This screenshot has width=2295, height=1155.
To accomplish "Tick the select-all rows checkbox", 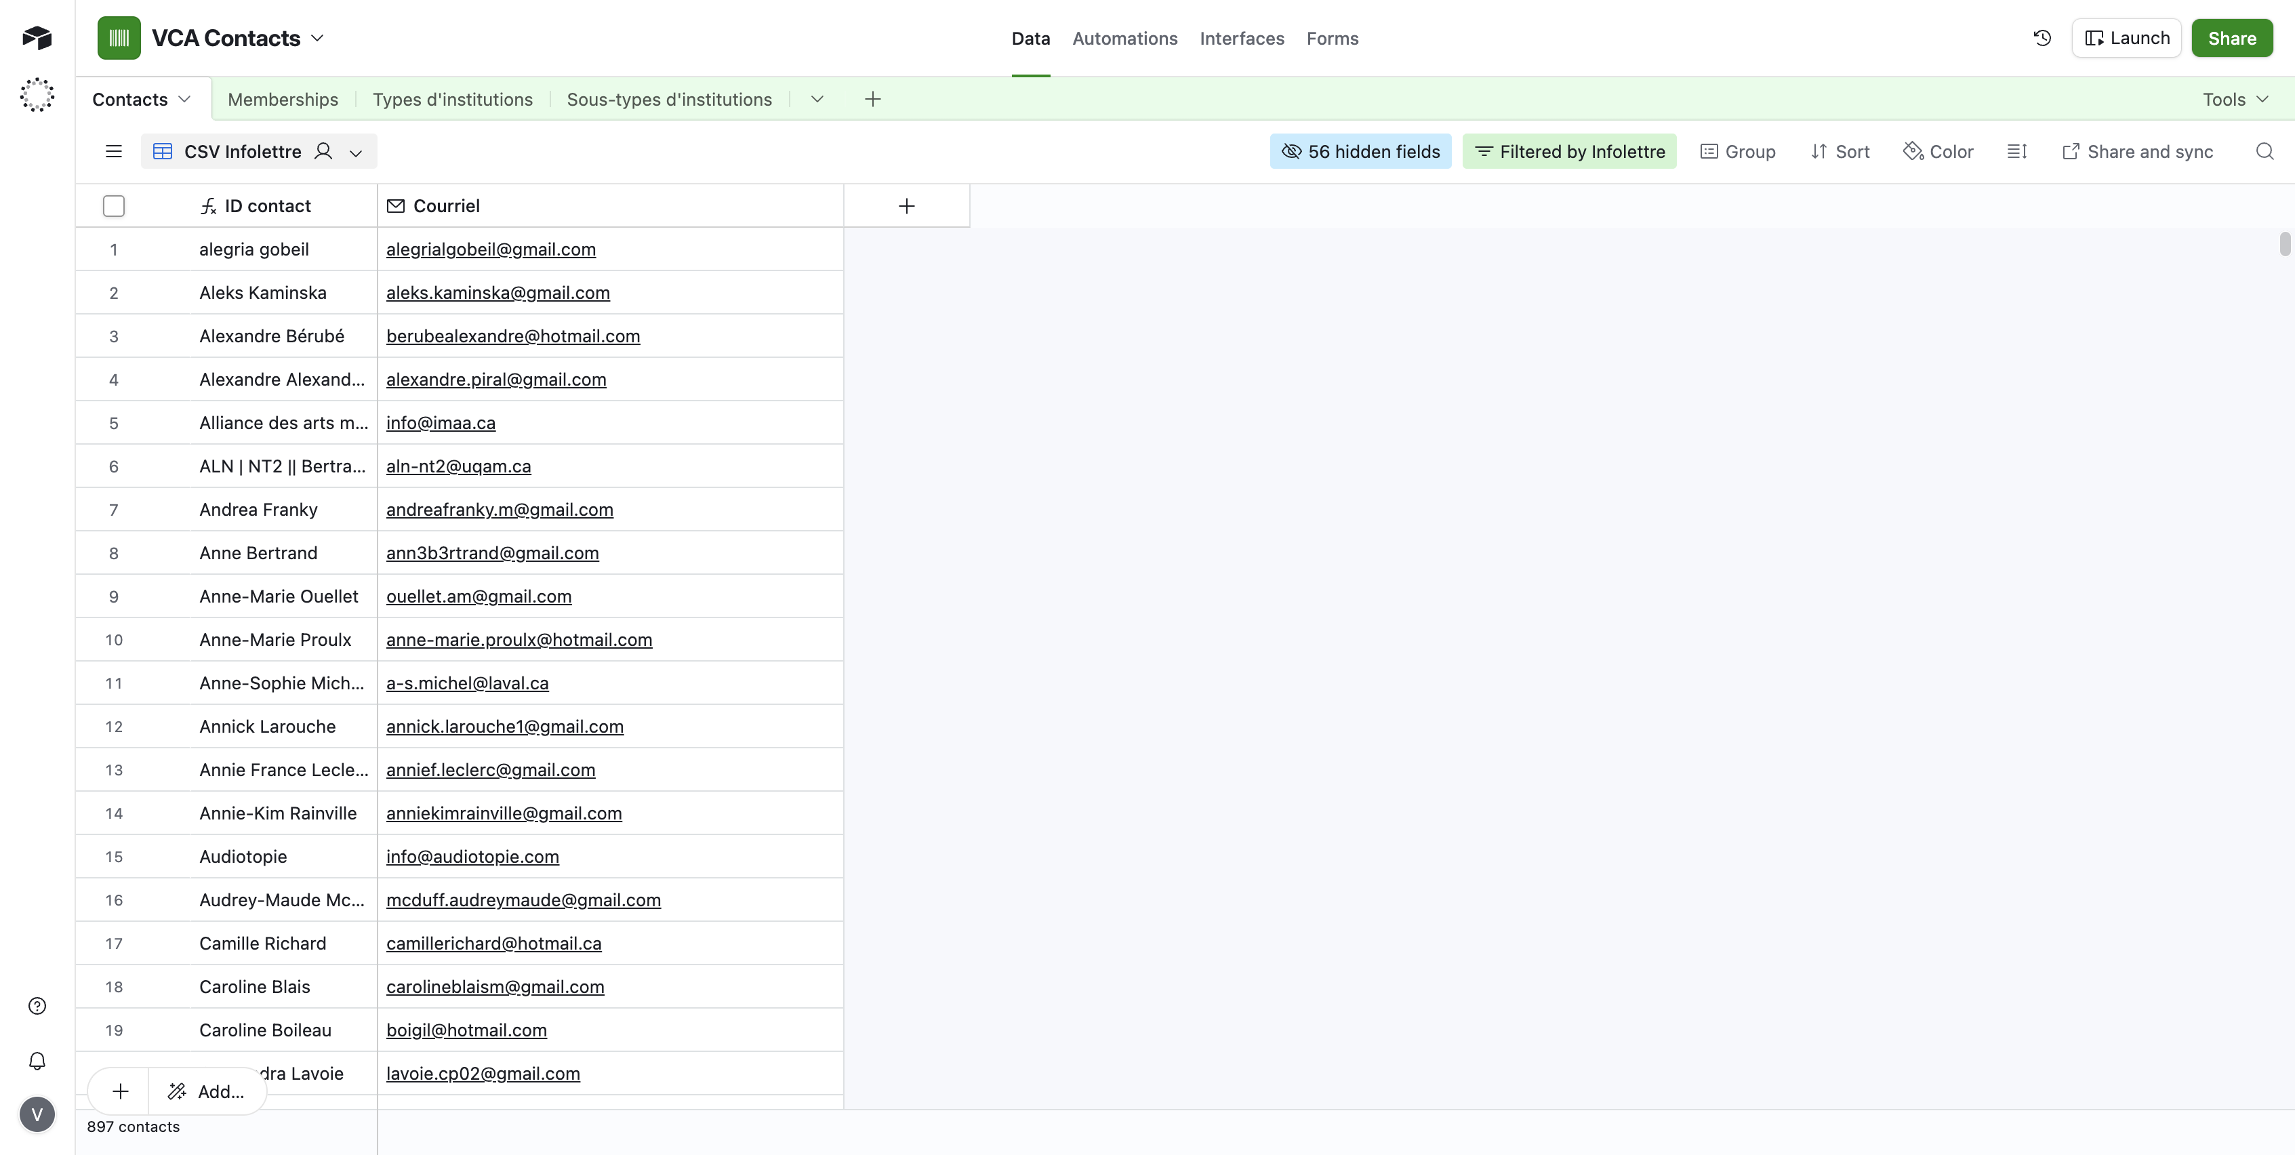I will tap(113, 206).
